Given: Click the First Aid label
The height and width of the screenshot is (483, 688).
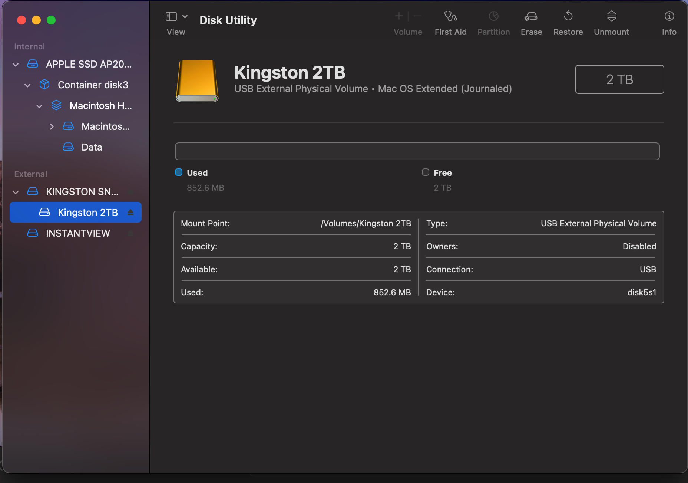Looking at the screenshot, I should [451, 32].
